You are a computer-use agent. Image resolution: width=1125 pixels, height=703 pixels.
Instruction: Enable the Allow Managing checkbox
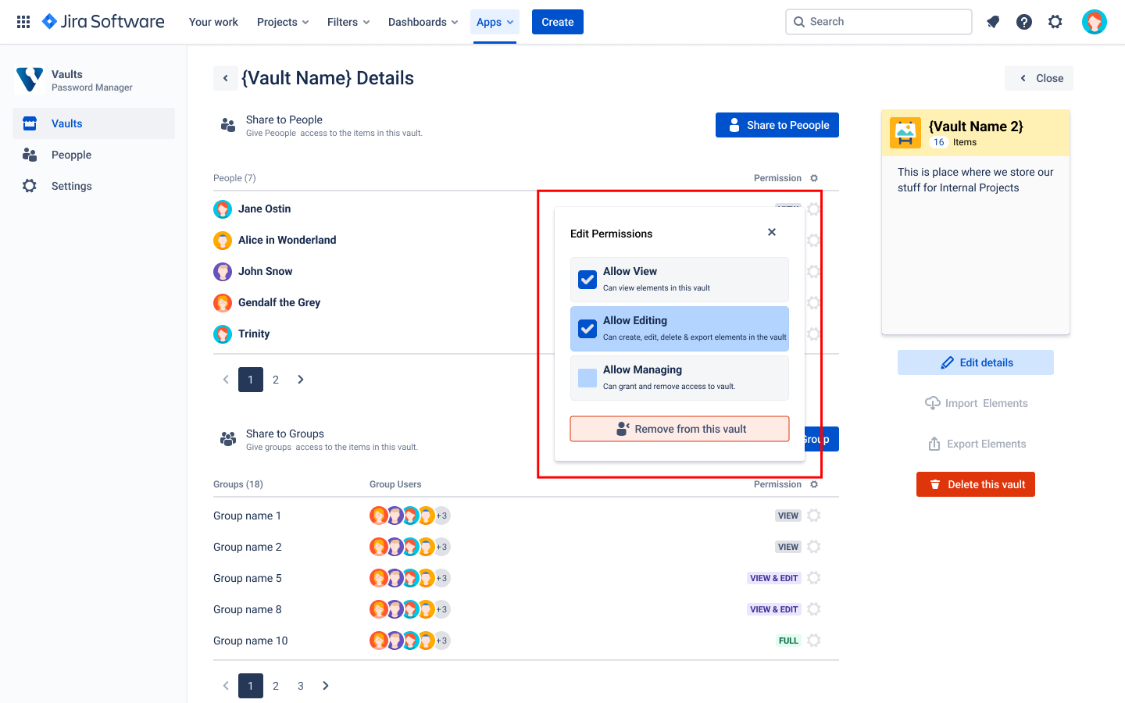[x=587, y=378]
